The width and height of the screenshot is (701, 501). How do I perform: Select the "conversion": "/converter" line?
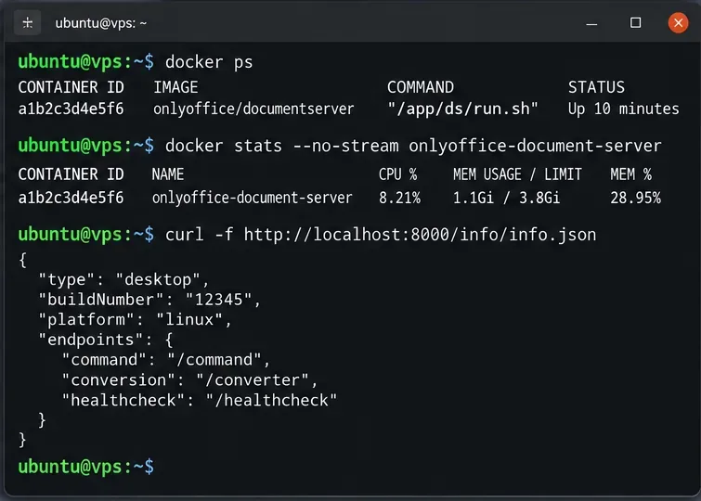[189, 380]
